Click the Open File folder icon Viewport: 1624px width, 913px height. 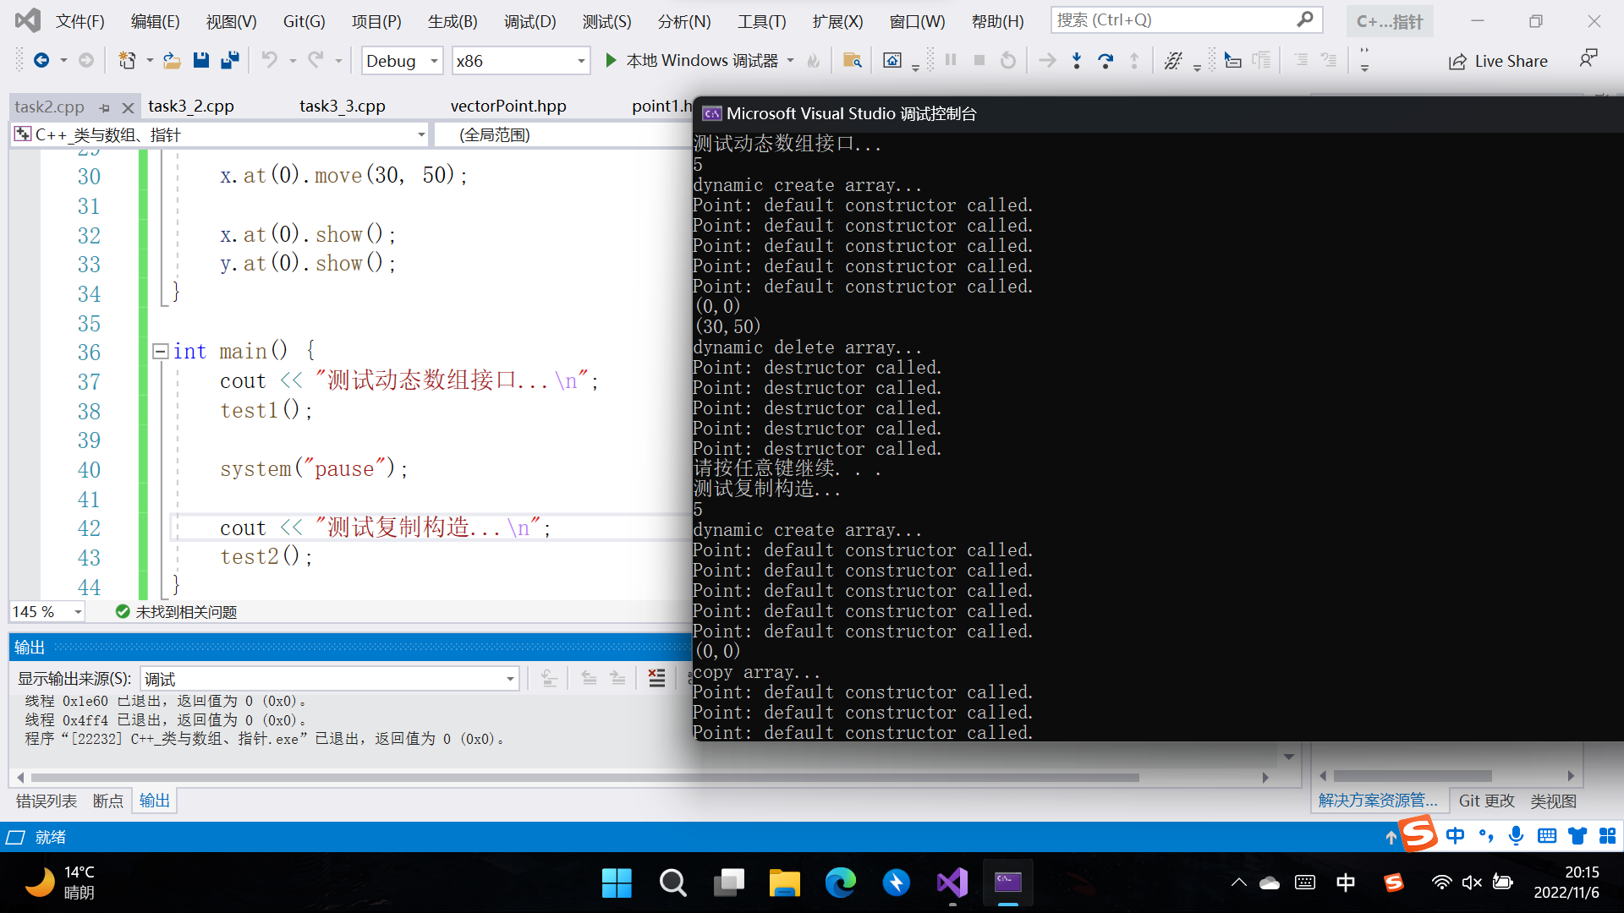coord(172,60)
